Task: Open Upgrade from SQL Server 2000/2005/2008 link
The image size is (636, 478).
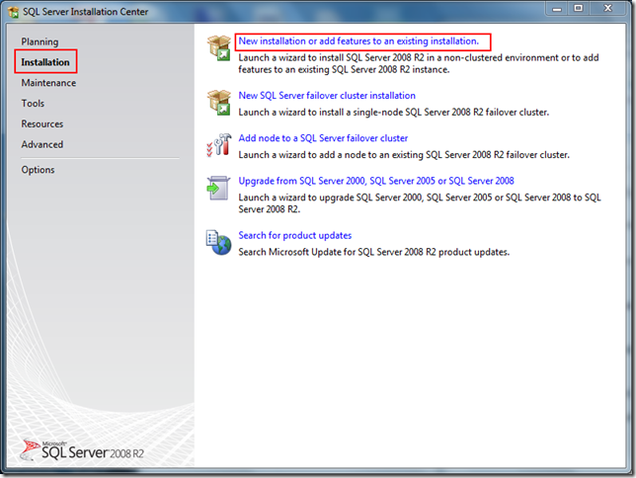Action: coord(376,181)
